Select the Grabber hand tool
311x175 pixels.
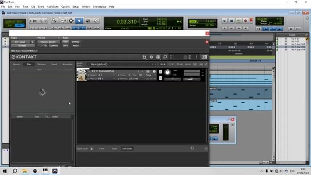point(79,20)
